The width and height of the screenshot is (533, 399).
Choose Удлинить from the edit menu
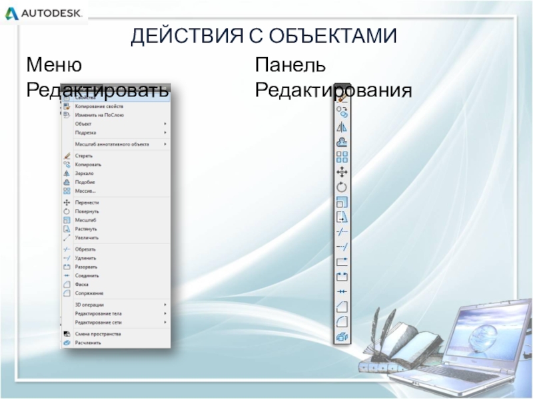click(x=115, y=258)
